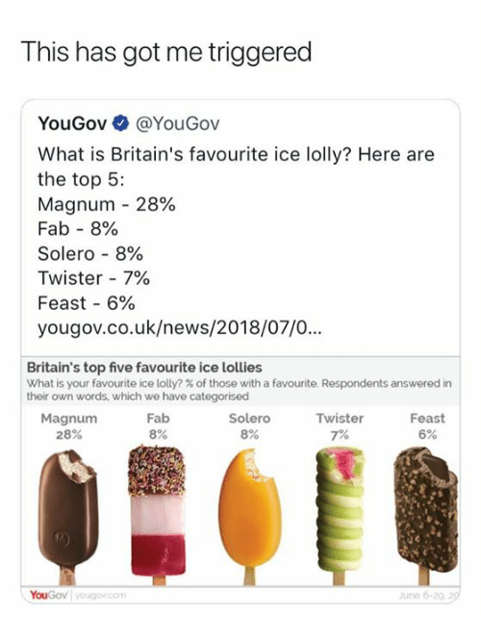Click the Solero 8% label in chart
This screenshot has height=641, width=481.
pos(249,426)
